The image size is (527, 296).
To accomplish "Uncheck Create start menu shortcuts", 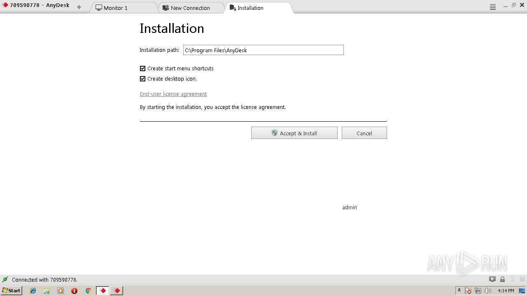I will point(143,69).
